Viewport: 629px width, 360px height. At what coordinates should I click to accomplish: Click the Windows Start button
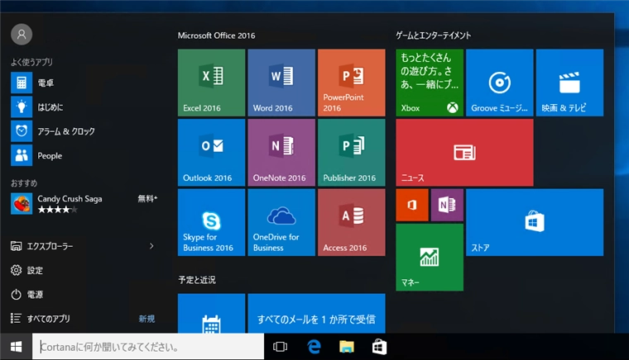(16, 347)
